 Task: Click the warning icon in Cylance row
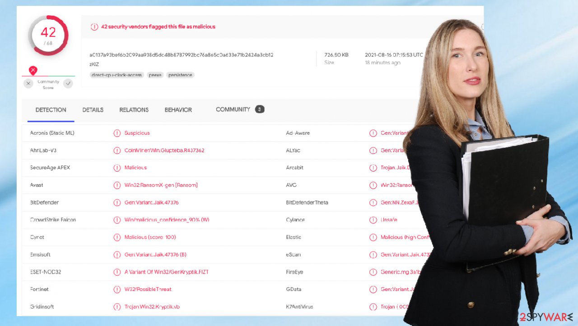tap(373, 220)
